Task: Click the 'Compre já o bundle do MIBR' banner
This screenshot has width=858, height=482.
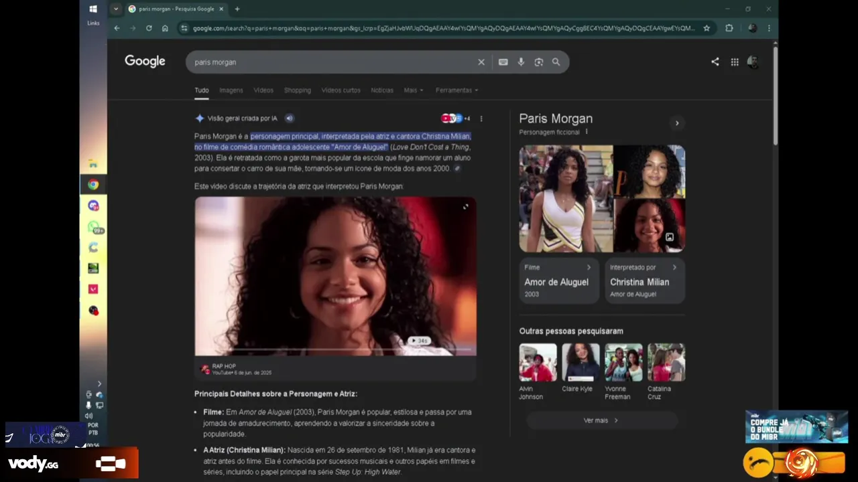Action: (x=796, y=426)
